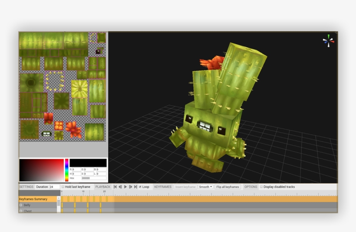Image resolution: width=356 pixels, height=232 pixels.
Task: Select the Chest track label
Action: [x=28, y=211]
